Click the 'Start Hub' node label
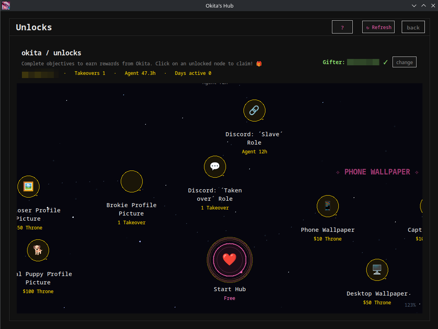Image resolution: width=438 pixels, height=329 pixels. click(230, 289)
